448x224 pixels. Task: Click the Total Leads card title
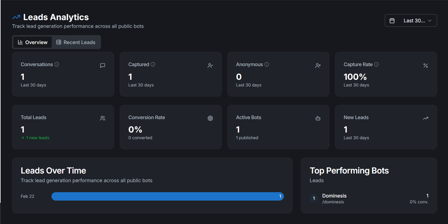(34, 117)
